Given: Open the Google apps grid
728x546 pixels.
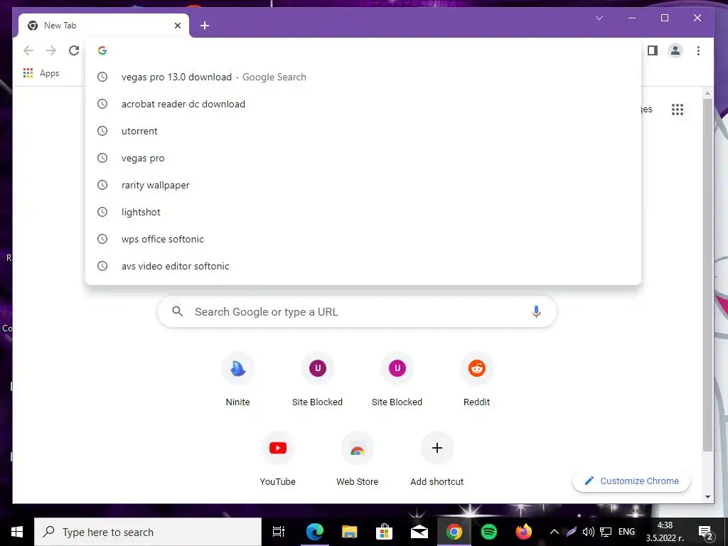Looking at the screenshot, I should [x=678, y=109].
